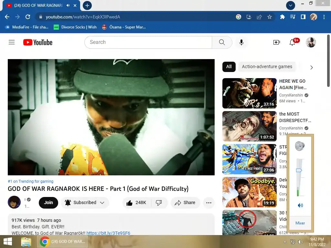Open the Divorce Socks Wish bookmark
This screenshot has width=331, height=248.
pyautogui.click(x=75, y=27)
